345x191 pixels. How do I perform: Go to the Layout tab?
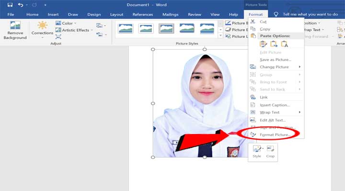point(116,14)
